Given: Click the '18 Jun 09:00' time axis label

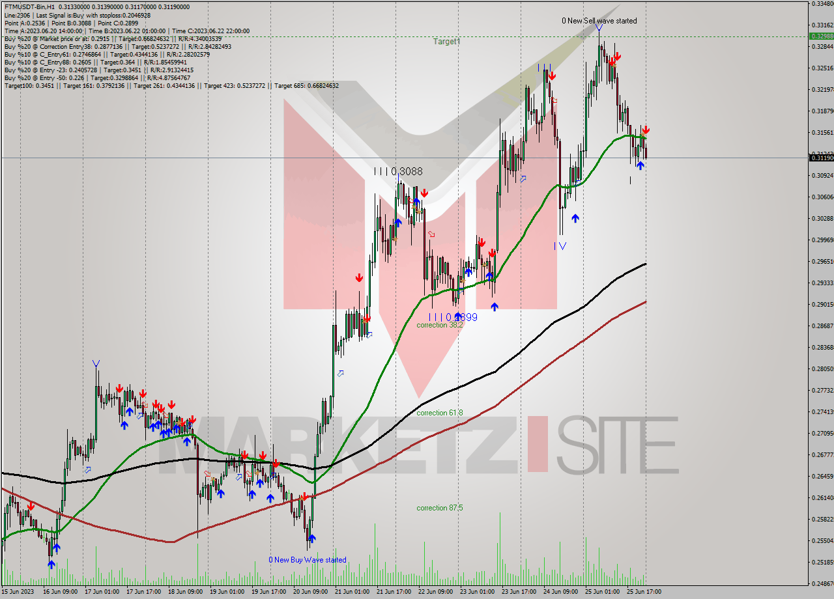Looking at the screenshot, I should [x=186, y=592].
